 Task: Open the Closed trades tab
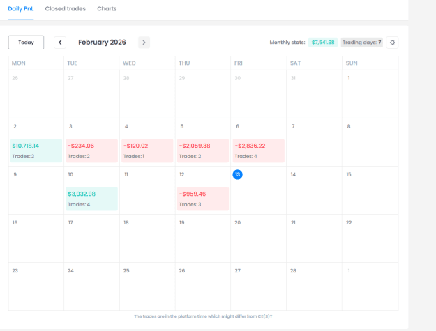click(x=66, y=9)
